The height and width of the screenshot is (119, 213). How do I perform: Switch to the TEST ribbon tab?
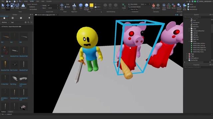[38, 1]
